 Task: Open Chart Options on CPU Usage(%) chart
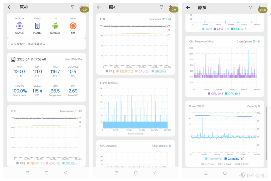tap(161, 146)
